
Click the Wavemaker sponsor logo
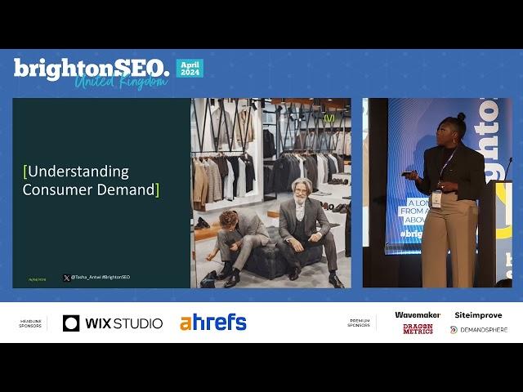click(x=418, y=314)
